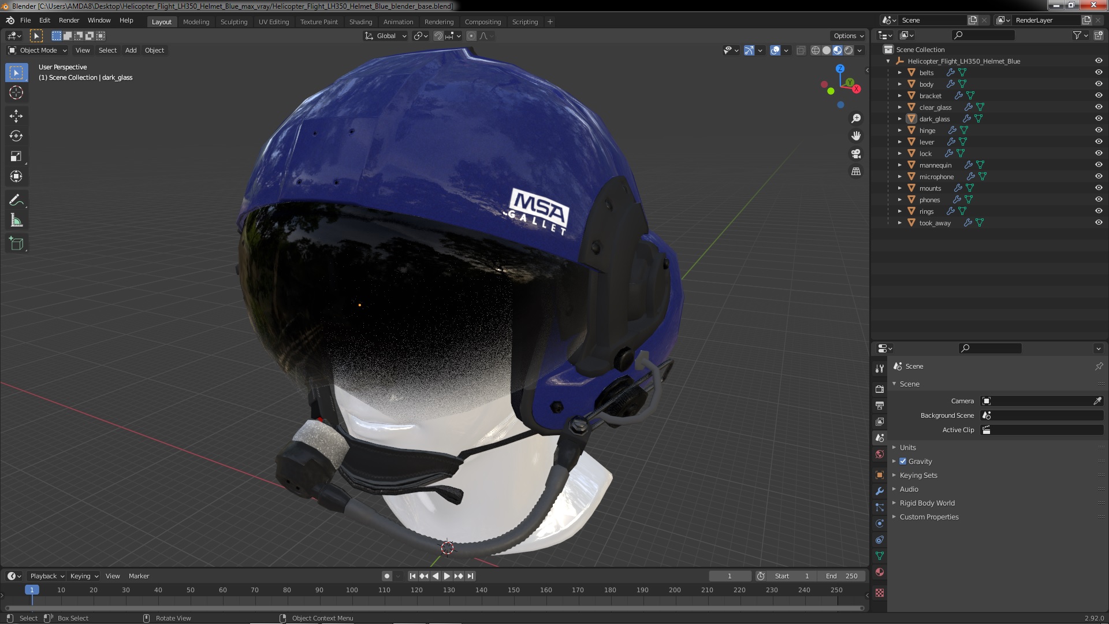1109x624 pixels.
Task: Open the Texture properties checker tab
Action: 880,593
